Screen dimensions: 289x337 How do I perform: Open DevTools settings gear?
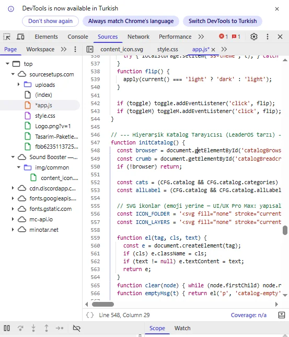click(254, 37)
